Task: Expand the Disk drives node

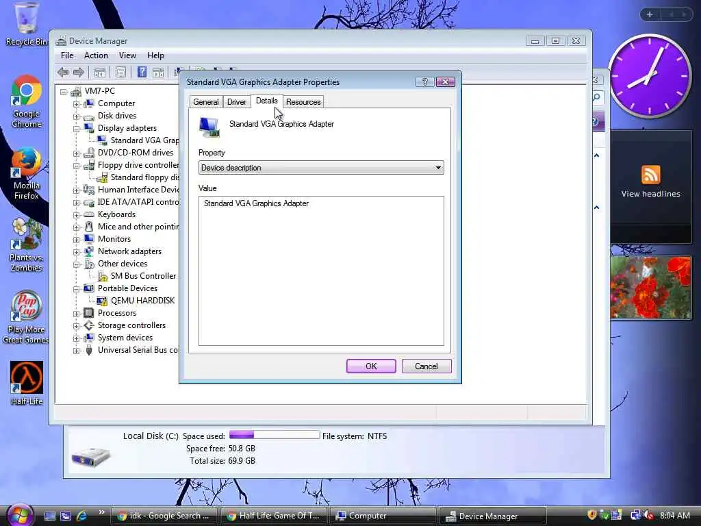Action: 77,116
